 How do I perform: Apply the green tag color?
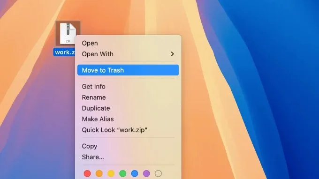[123, 173]
